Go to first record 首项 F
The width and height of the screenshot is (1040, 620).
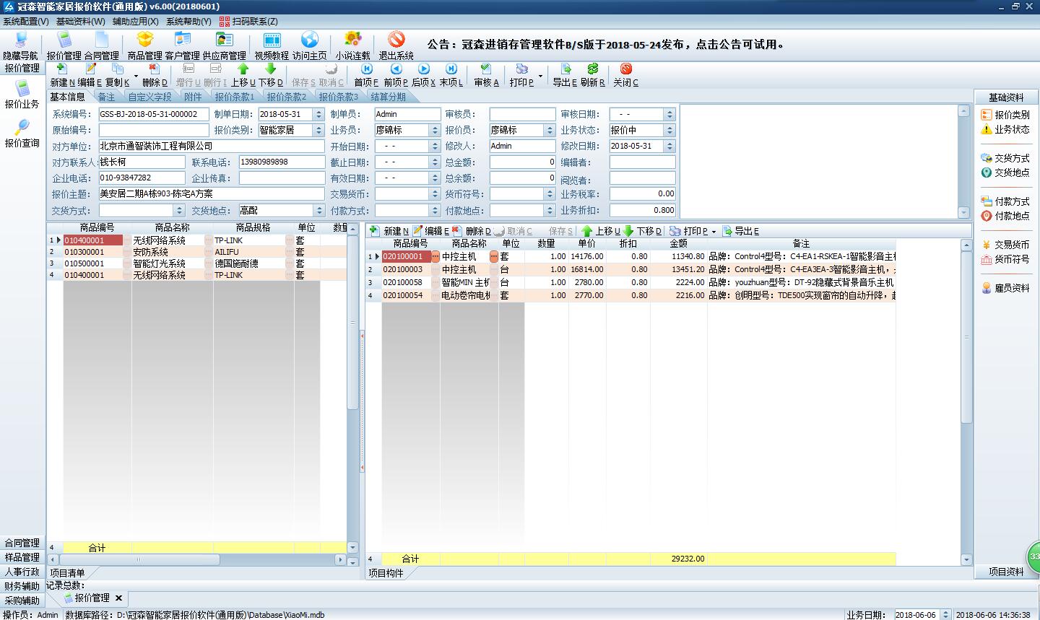366,75
